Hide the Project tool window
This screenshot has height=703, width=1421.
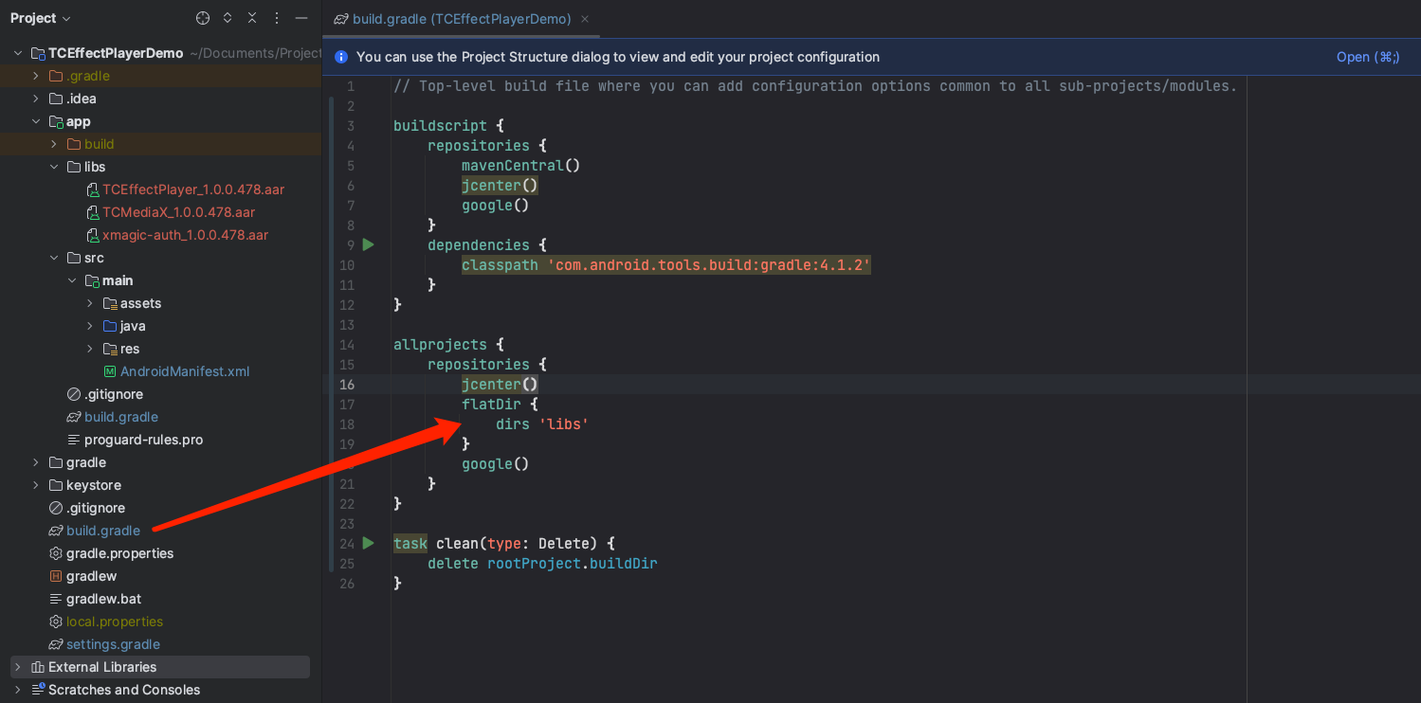[x=301, y=18]
